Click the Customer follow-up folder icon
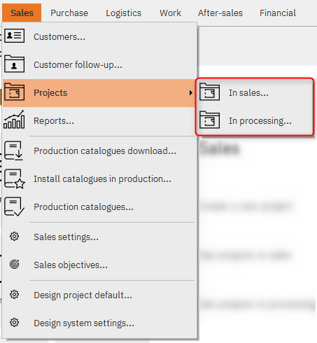The width and height of the screenshot is (317, 343). coord(14,64)
